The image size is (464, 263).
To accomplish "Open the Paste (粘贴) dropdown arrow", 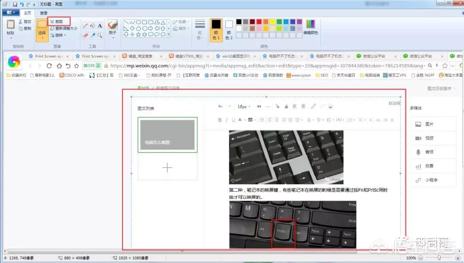I will click(x=11, y=38).
